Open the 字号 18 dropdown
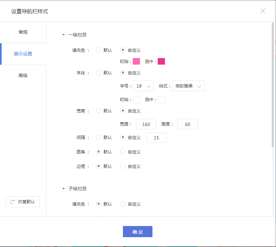Image resolution: width=276 pixels, height=247 pixels. point(143,86)
